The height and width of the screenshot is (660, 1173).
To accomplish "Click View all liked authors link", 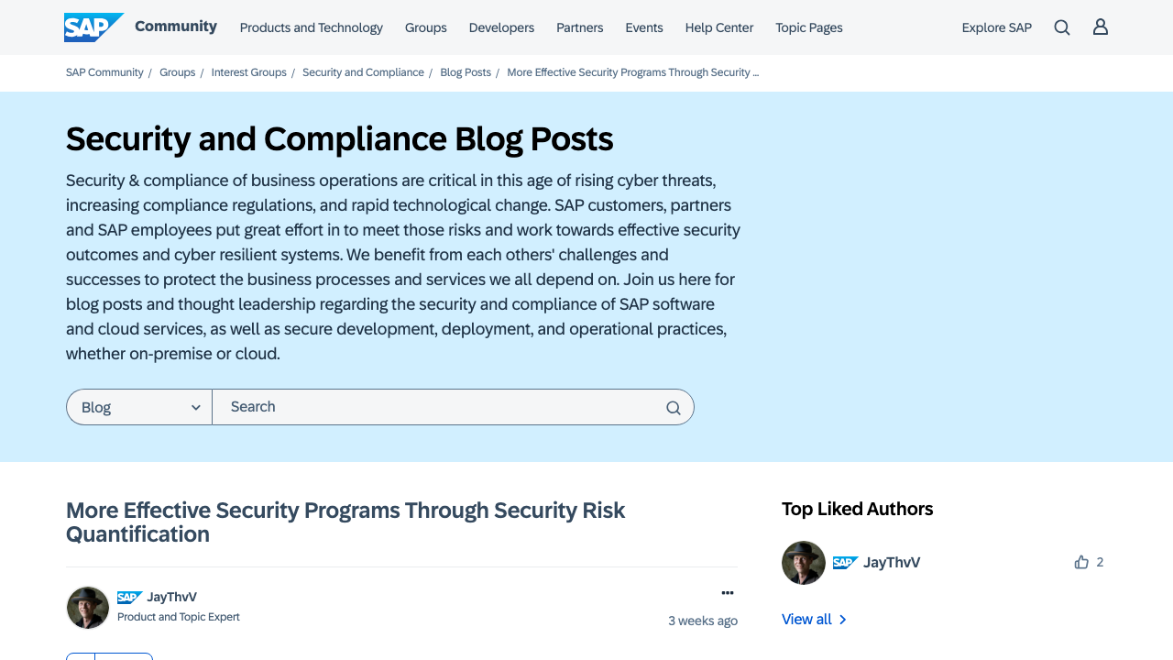I will (815, 620).
